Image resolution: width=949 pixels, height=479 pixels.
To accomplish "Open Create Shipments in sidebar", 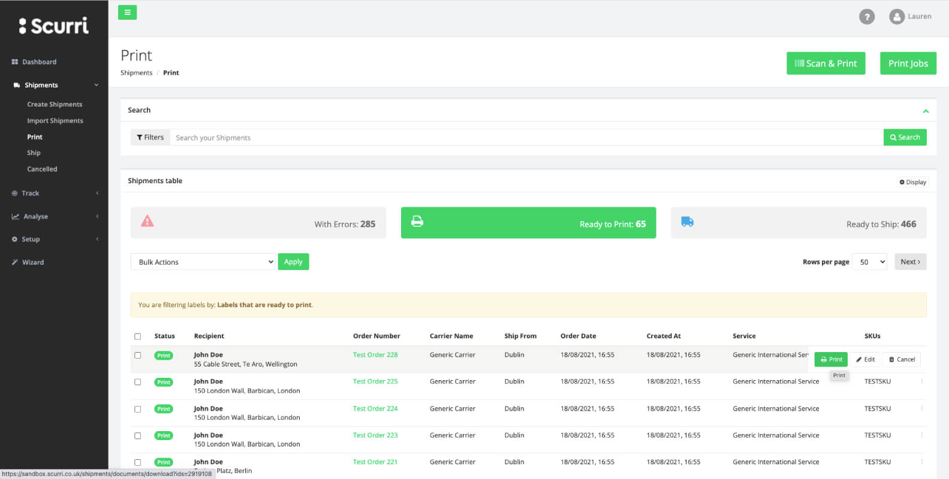I will [x=55, y=104].
